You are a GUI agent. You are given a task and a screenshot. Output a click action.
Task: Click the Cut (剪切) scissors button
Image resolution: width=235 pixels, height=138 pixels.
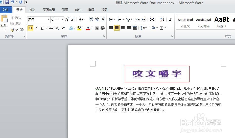16,17
